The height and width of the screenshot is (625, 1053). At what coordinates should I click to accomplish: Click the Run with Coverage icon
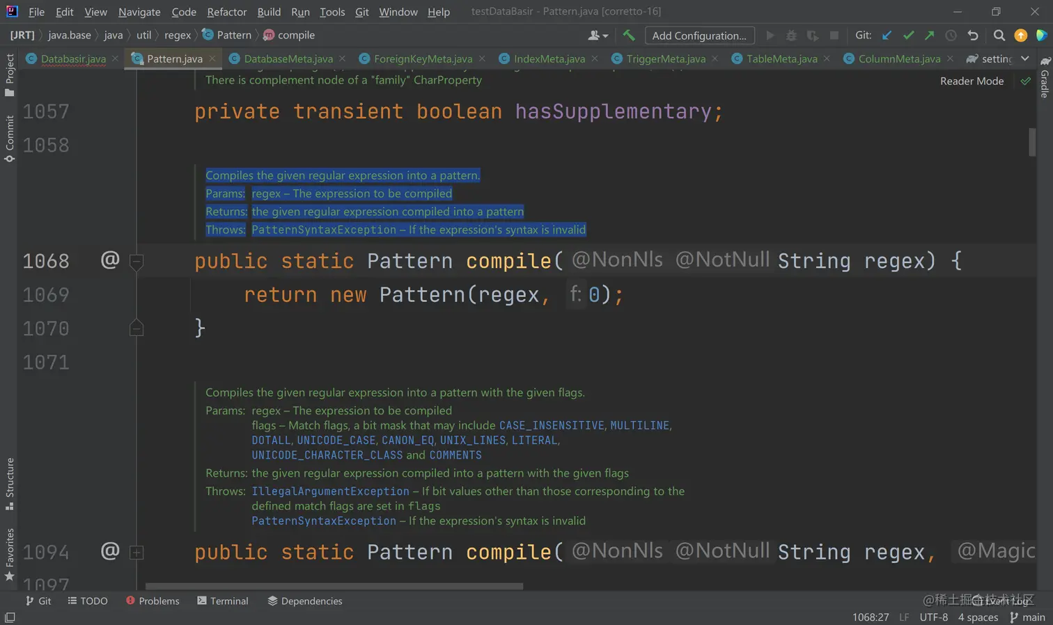813,35
